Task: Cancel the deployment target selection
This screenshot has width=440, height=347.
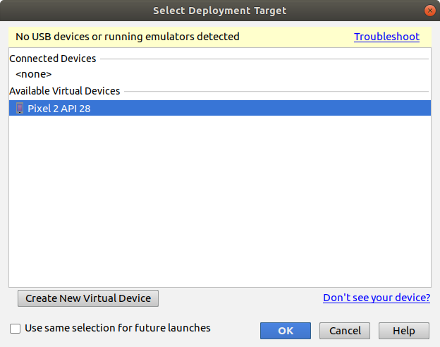Action: click(x=345, y=331)
